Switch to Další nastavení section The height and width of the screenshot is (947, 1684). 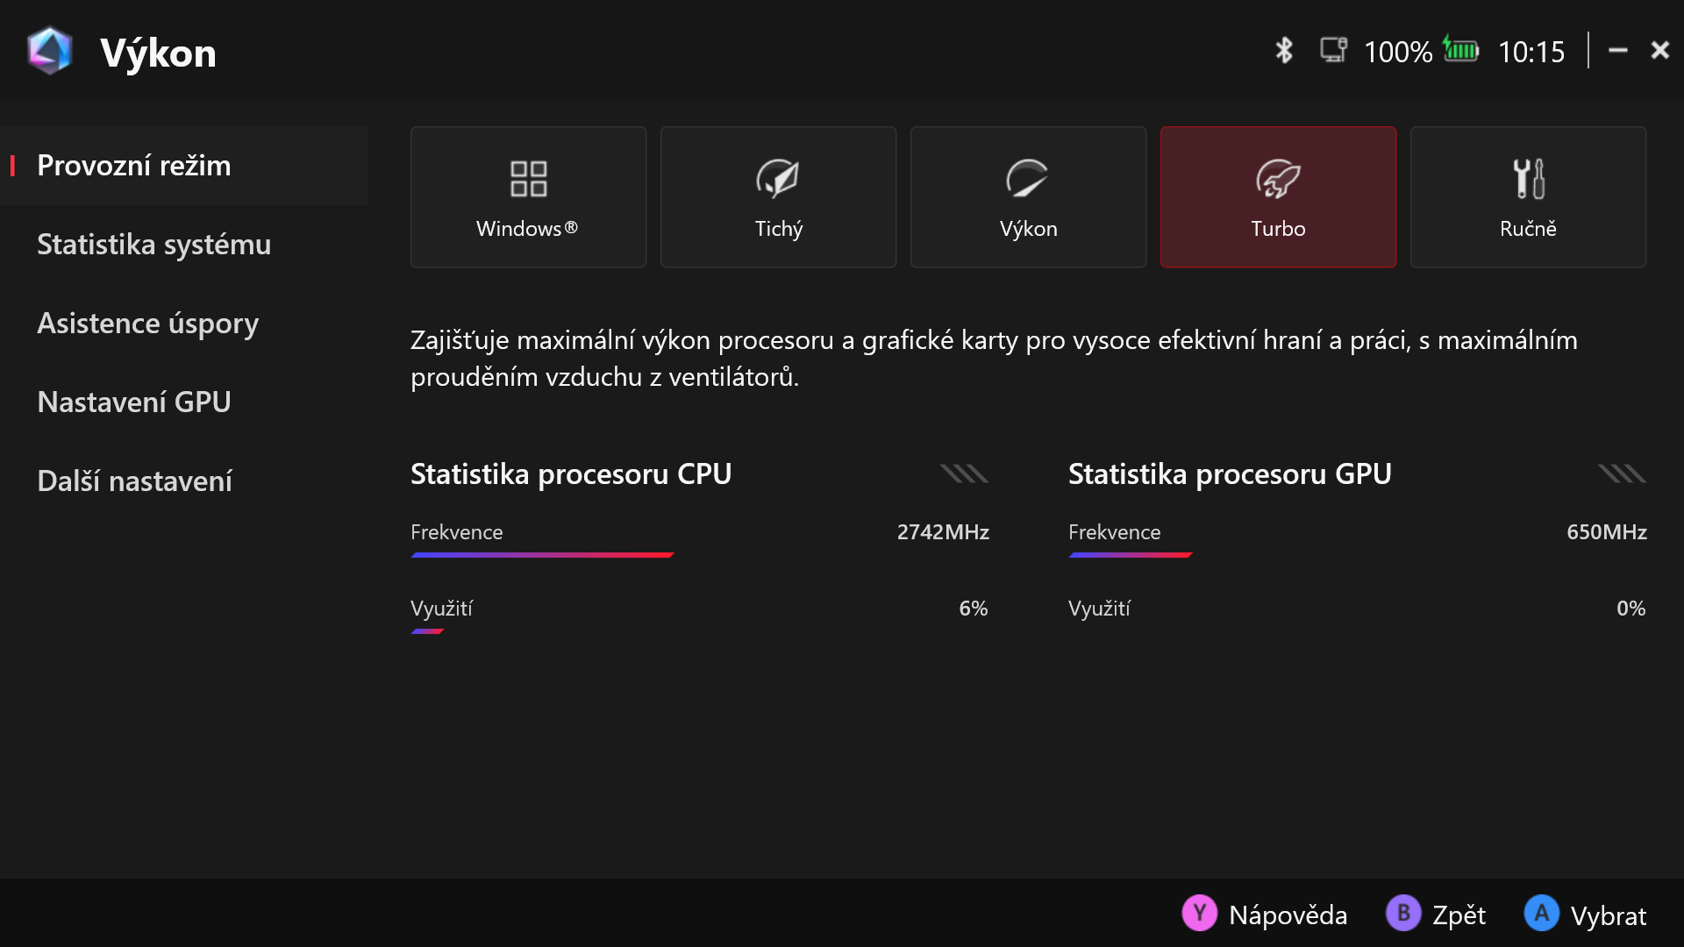point(134,481)
